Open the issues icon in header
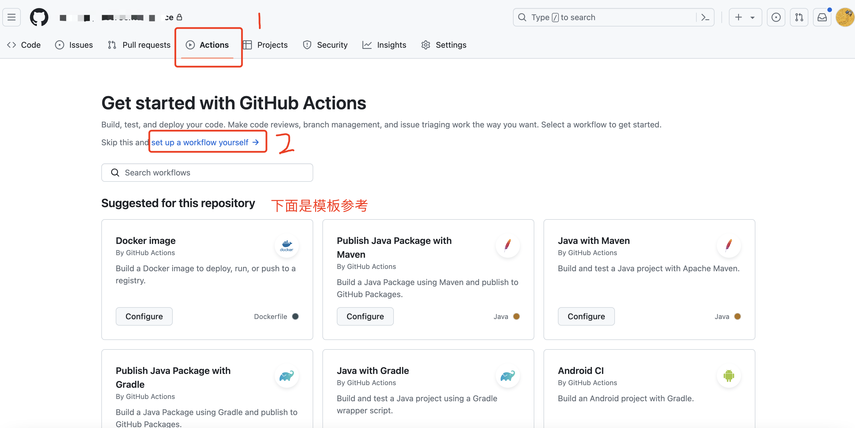 [776, 17]
